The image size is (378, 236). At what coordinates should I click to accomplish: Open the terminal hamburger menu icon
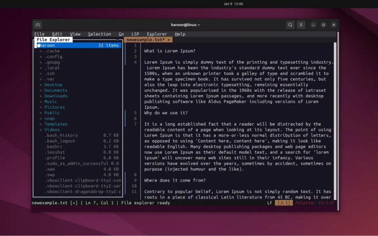pos(301,25)
